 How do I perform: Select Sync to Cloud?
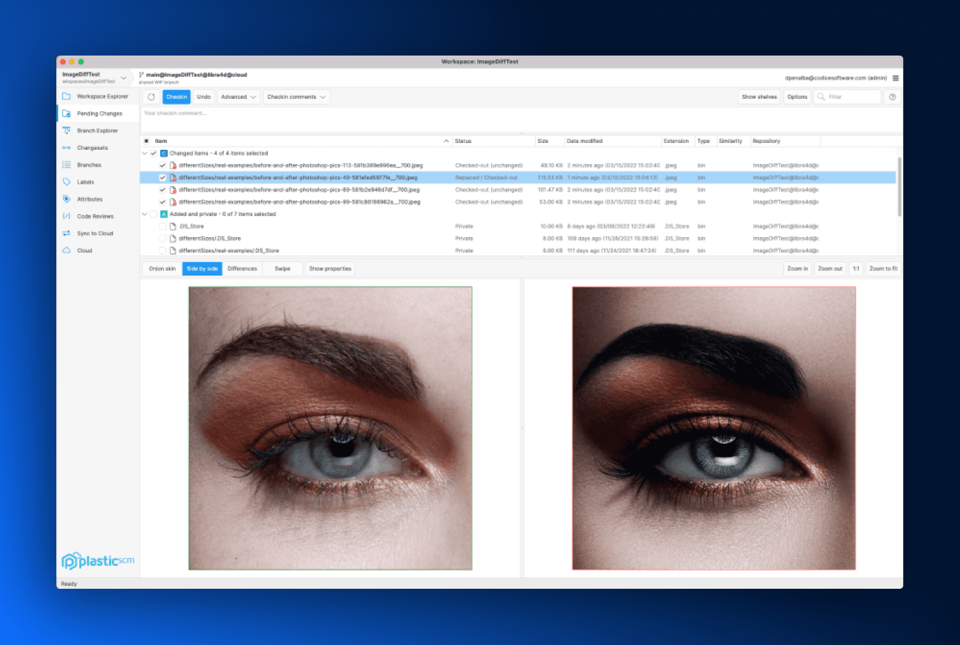coord(95,233)
